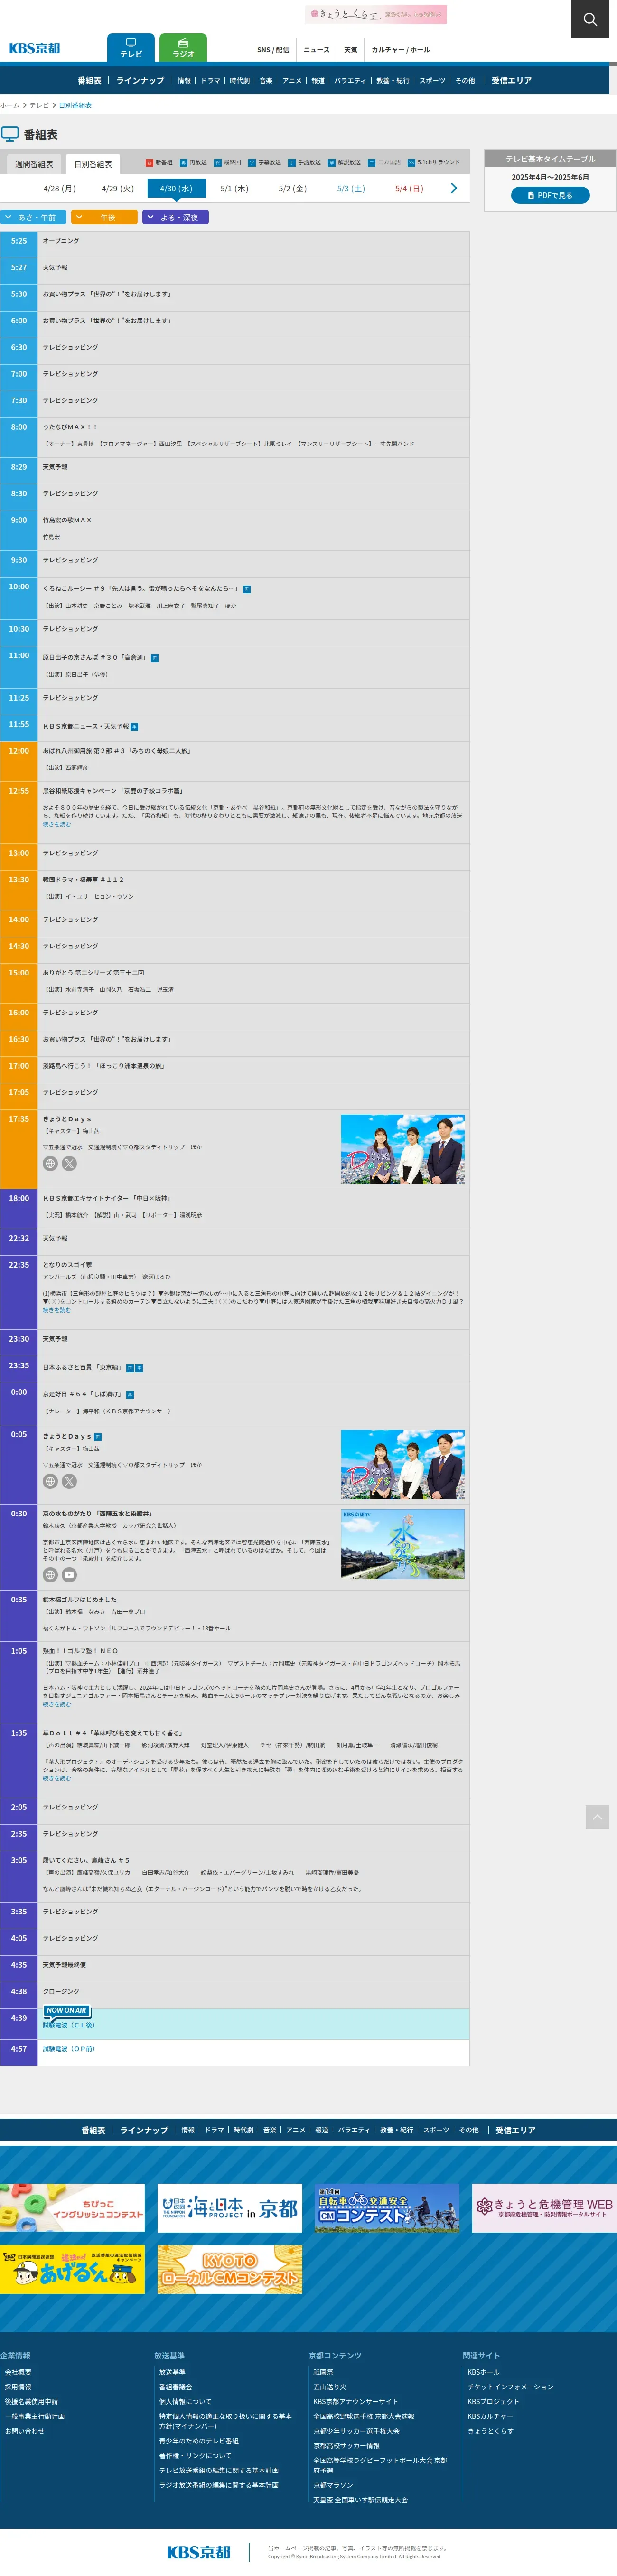Viewport: 617px width, 2576px height.
Task: Click 祇園祭 in the footer
Action: pyautogui.click(x=323, y=2372)
